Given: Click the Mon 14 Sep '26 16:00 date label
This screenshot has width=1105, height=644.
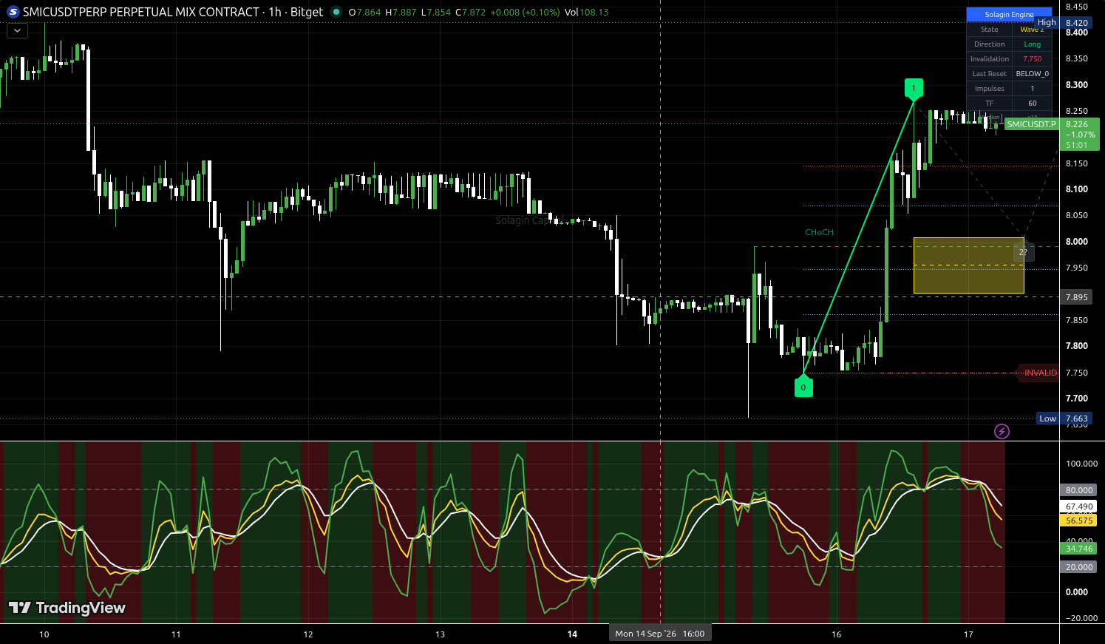Looking at the screenshot, I should (660, 634).
